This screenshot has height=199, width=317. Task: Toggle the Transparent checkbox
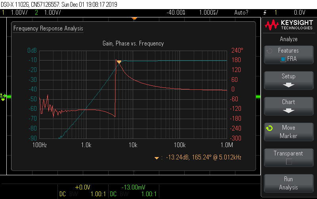[288, 161]
